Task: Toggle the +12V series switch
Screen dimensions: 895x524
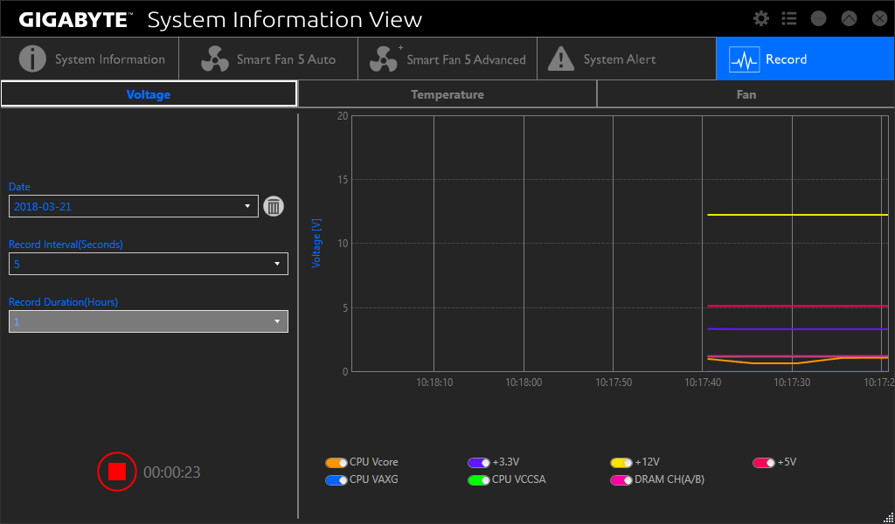Action: 621,462
